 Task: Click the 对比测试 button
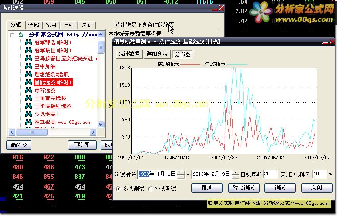click(x=244, y=188)
